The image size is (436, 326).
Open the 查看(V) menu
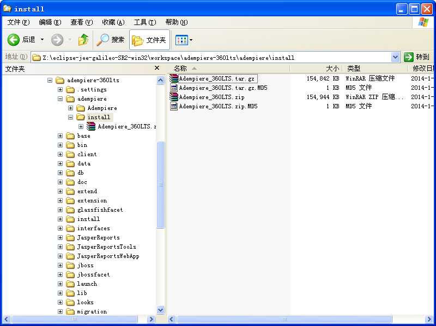click(x=81, y=22)
